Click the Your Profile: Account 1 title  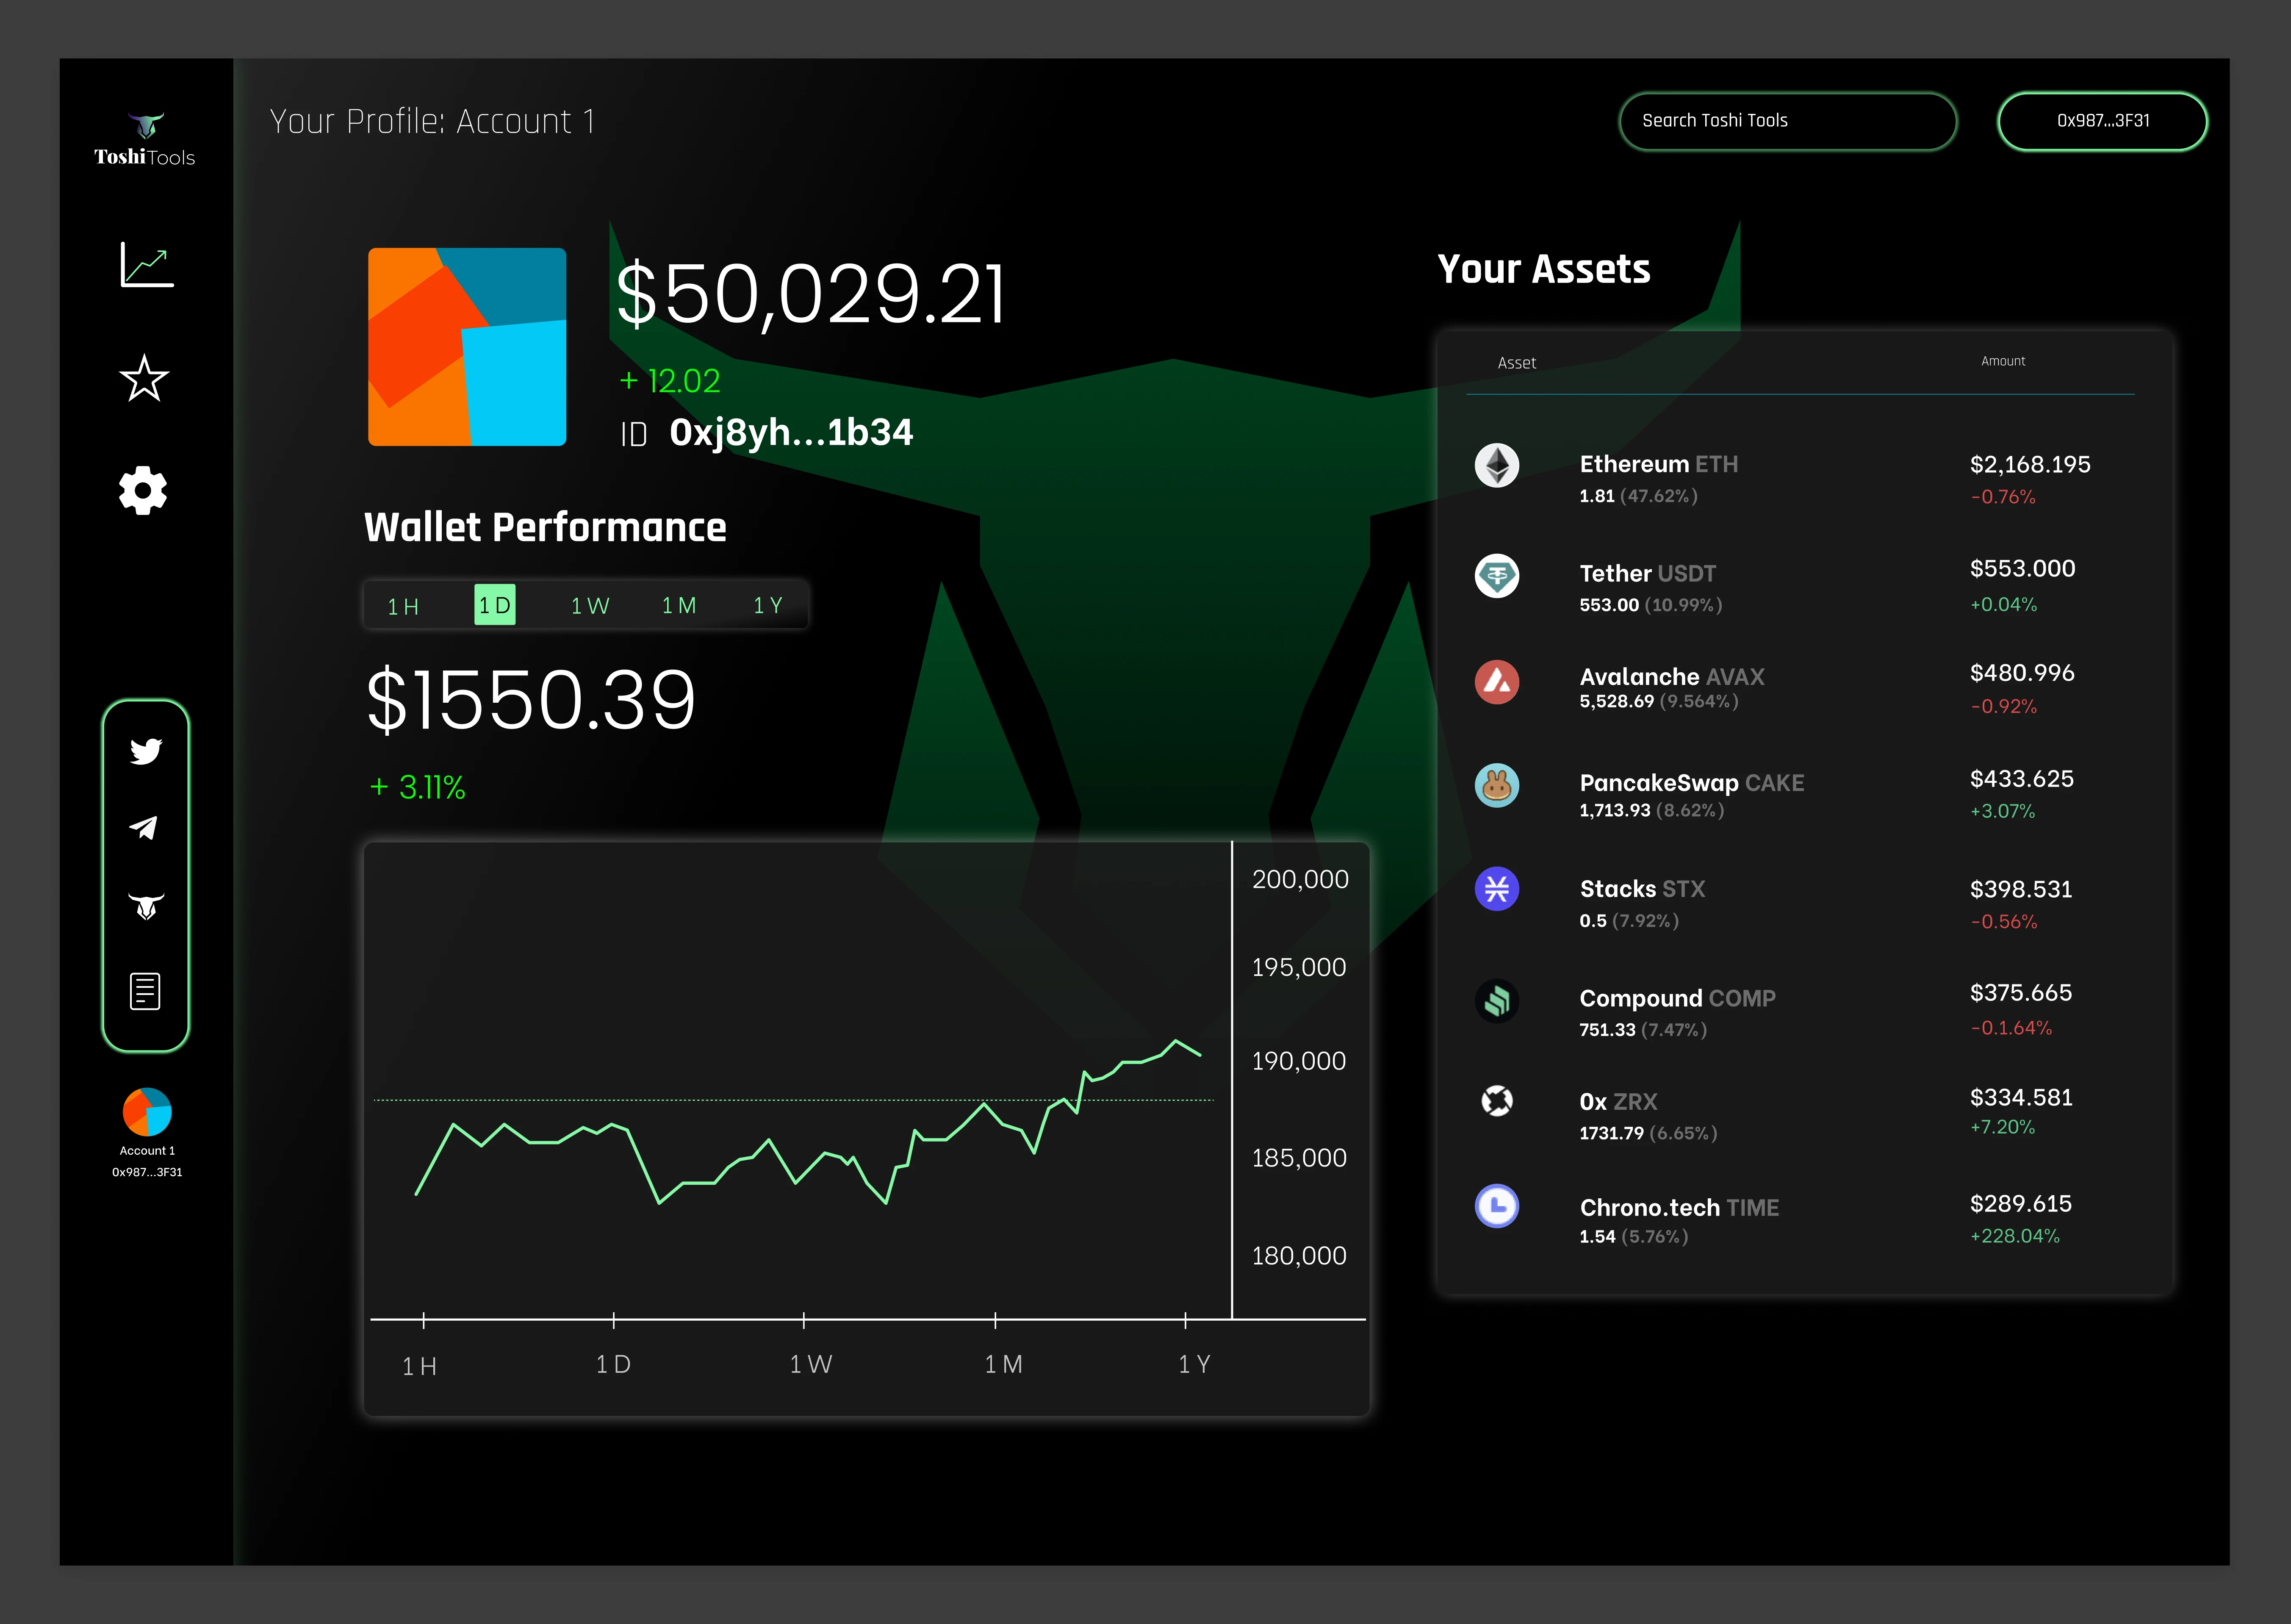(432, 122)
